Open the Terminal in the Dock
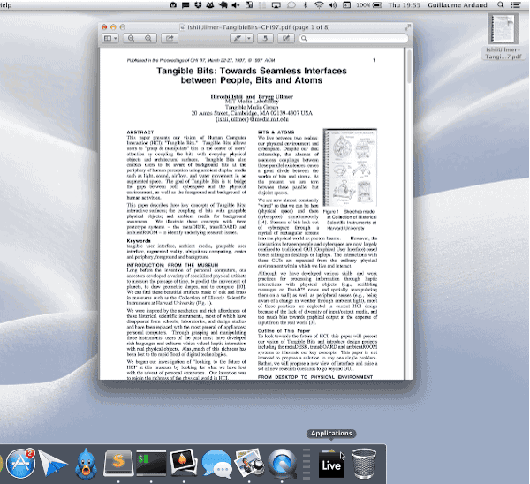This screenshot has width=530, height=484. pyautogui.click(x=151, y=463)
